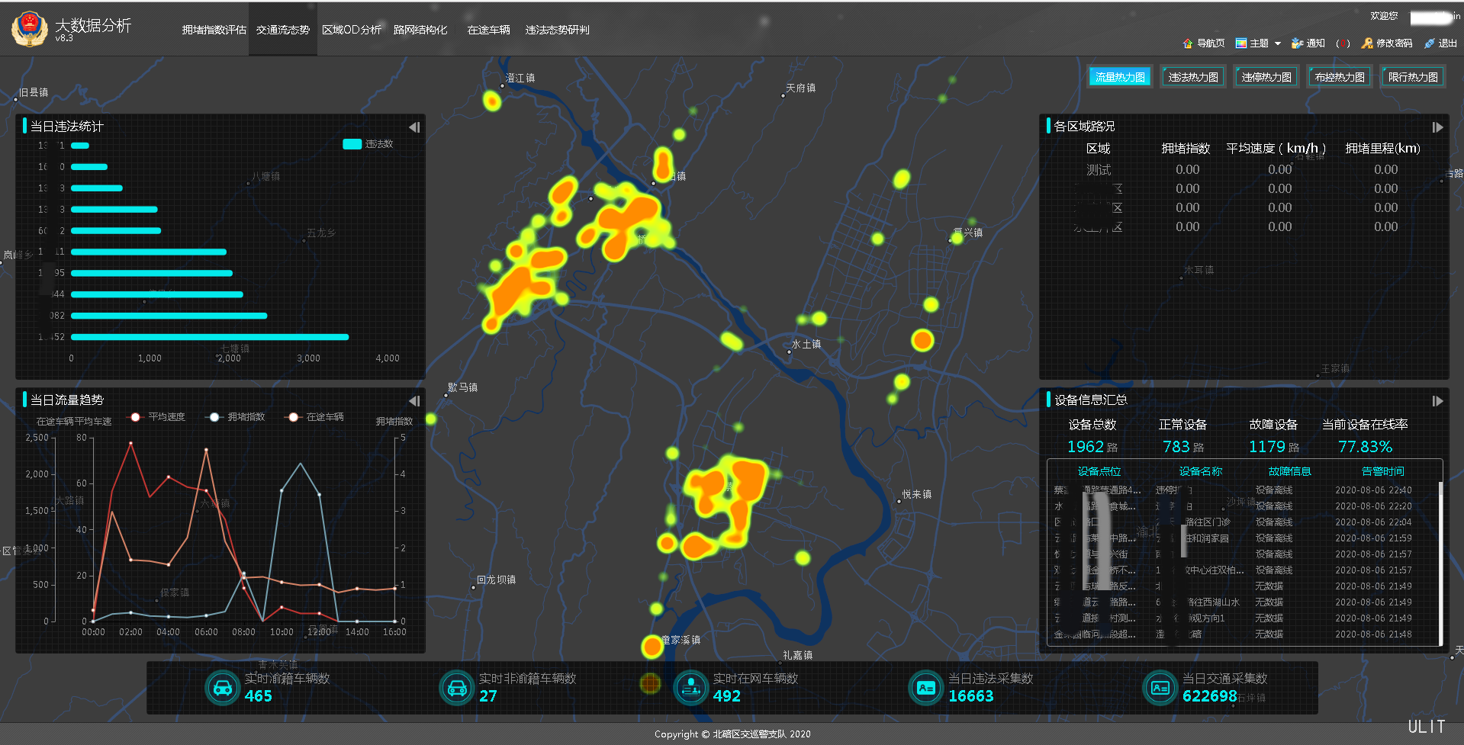The height and width of the screenshot is (745, 1464).
Task: Collapse the 各区域路况 panel
Action: [x=1437, y=127]
